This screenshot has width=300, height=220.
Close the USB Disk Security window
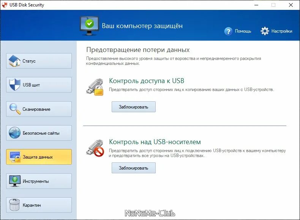[291, 5]
